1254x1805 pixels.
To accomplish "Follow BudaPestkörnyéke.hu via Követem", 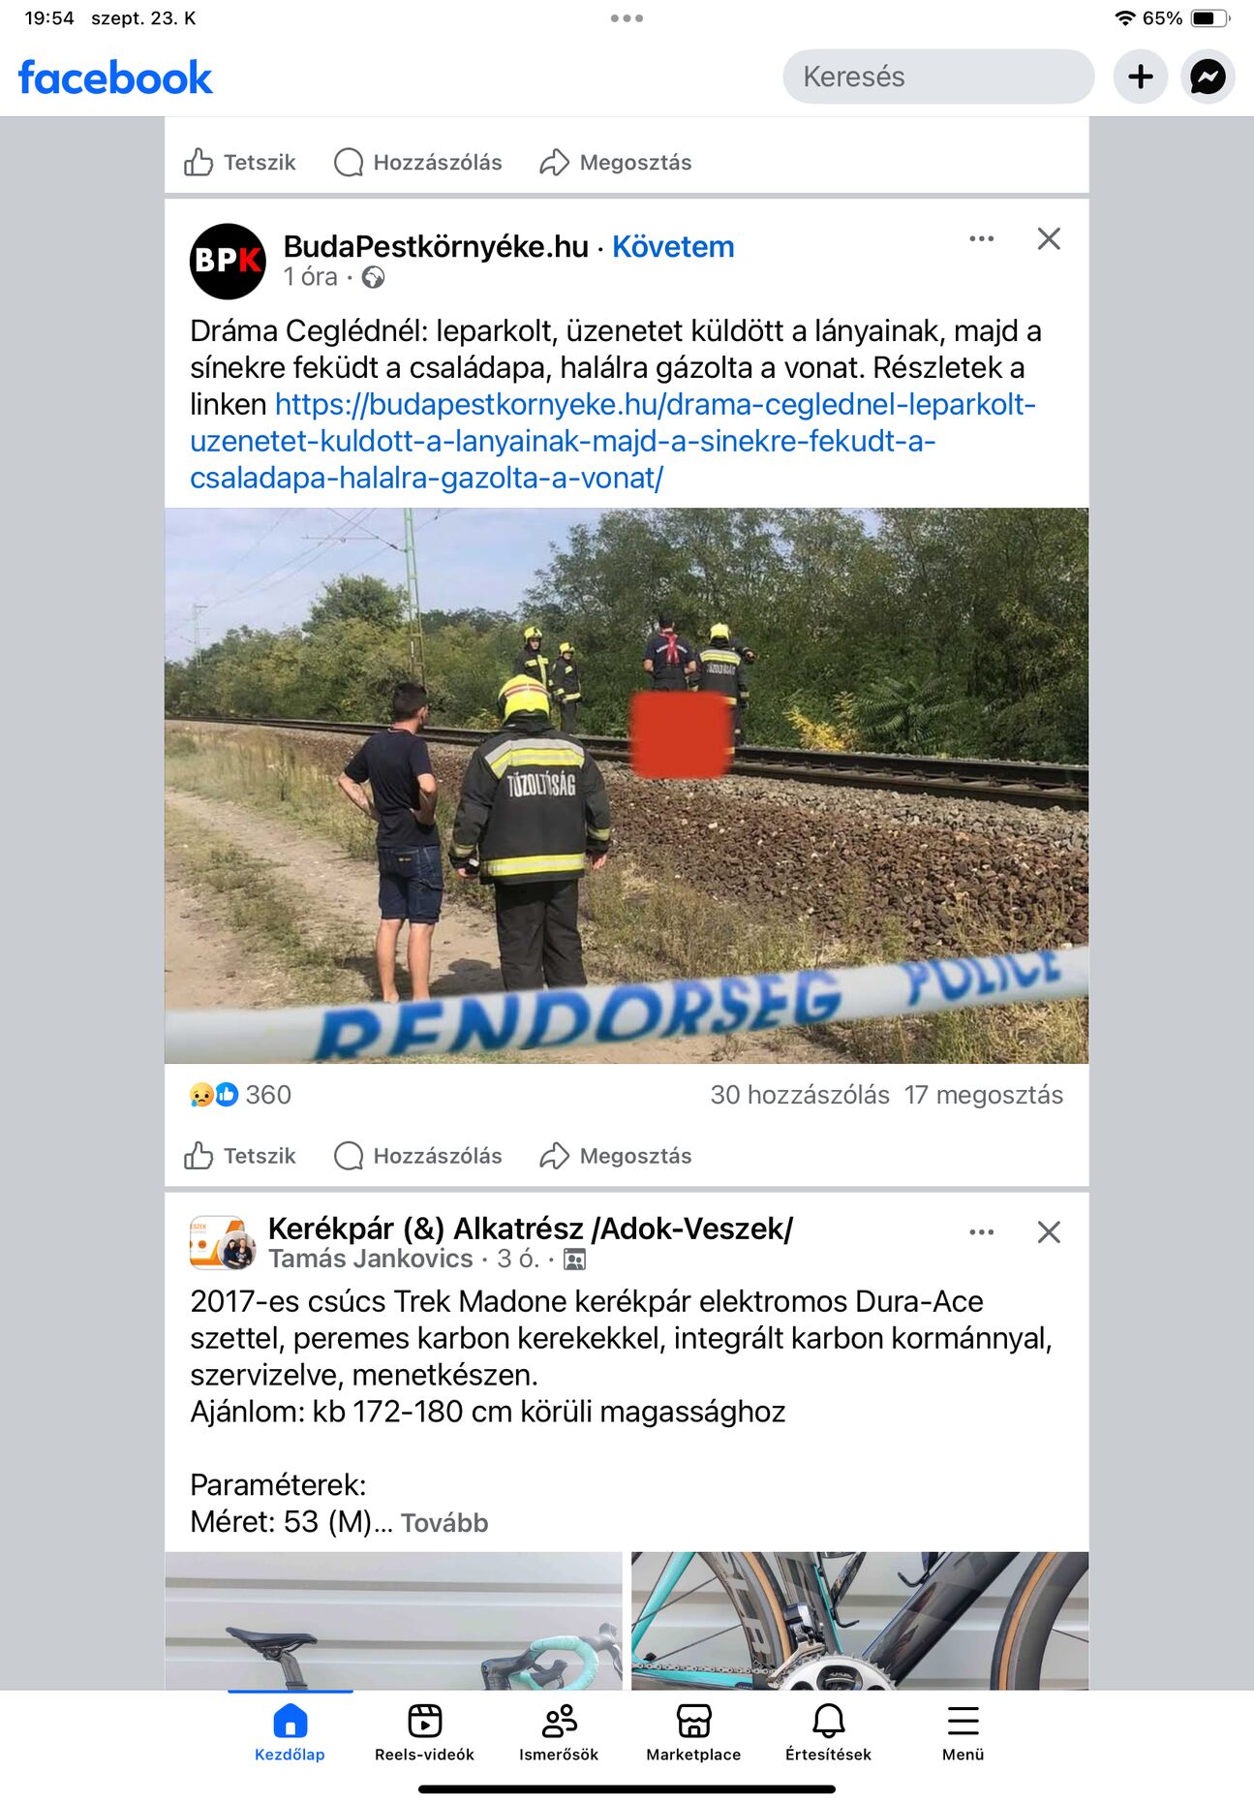I will [673, 247].
